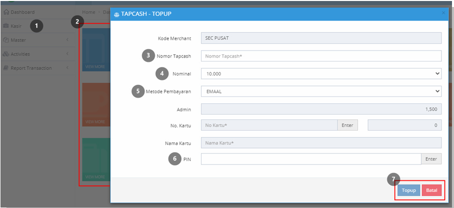The width and height of the screenshot is (454, 208).
Task: Click the Report Transaction book icon
Action: (6, 68)
